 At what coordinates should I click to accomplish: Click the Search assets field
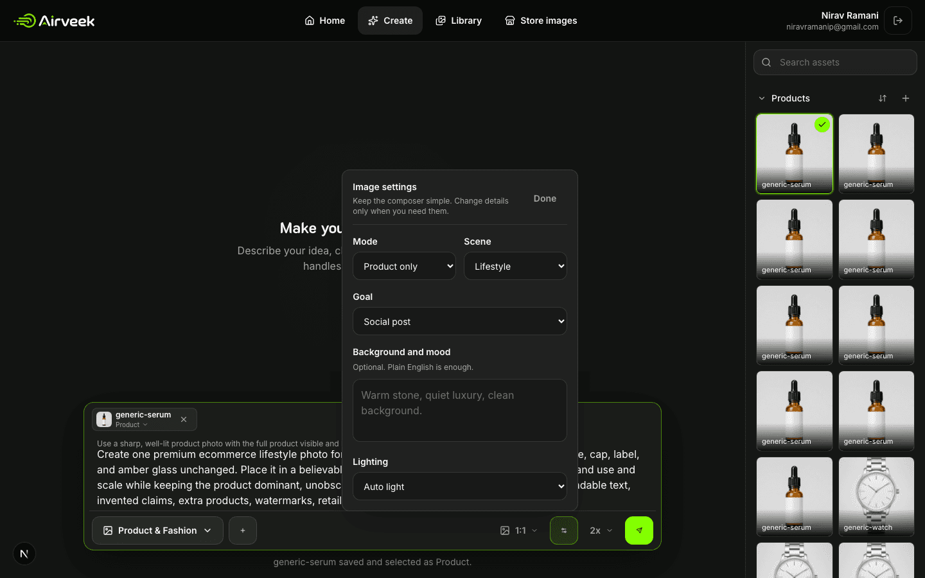click(835, 62)
